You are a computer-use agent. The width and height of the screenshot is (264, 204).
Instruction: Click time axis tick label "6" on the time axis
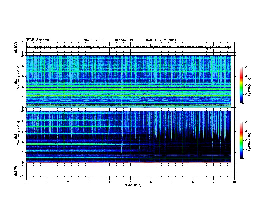151,182
